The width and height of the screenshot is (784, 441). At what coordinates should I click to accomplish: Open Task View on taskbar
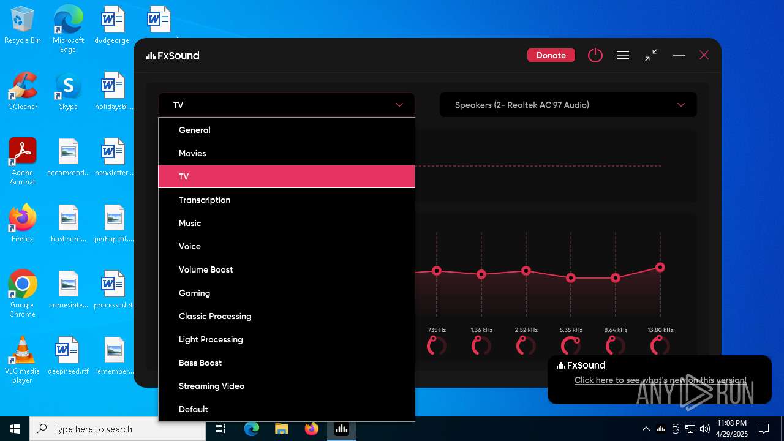click(x=221, y=429)
